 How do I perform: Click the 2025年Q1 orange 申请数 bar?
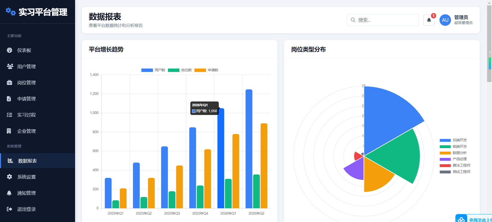(123, 198)
